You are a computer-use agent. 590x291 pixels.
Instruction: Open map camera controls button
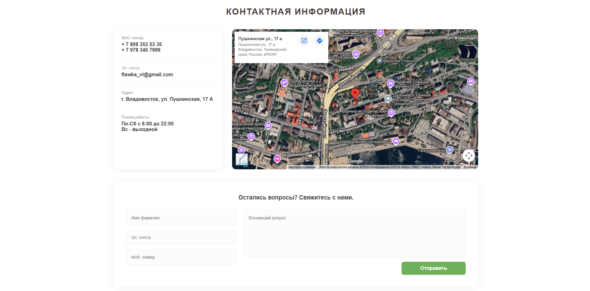pyautogui.click(x=469, y=155)
